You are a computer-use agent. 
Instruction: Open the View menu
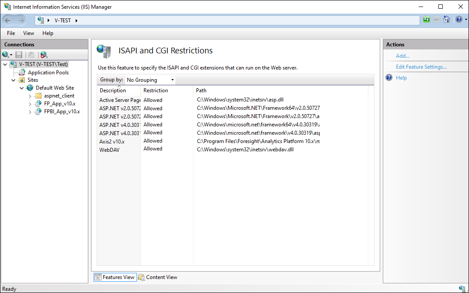coord(28,33)
